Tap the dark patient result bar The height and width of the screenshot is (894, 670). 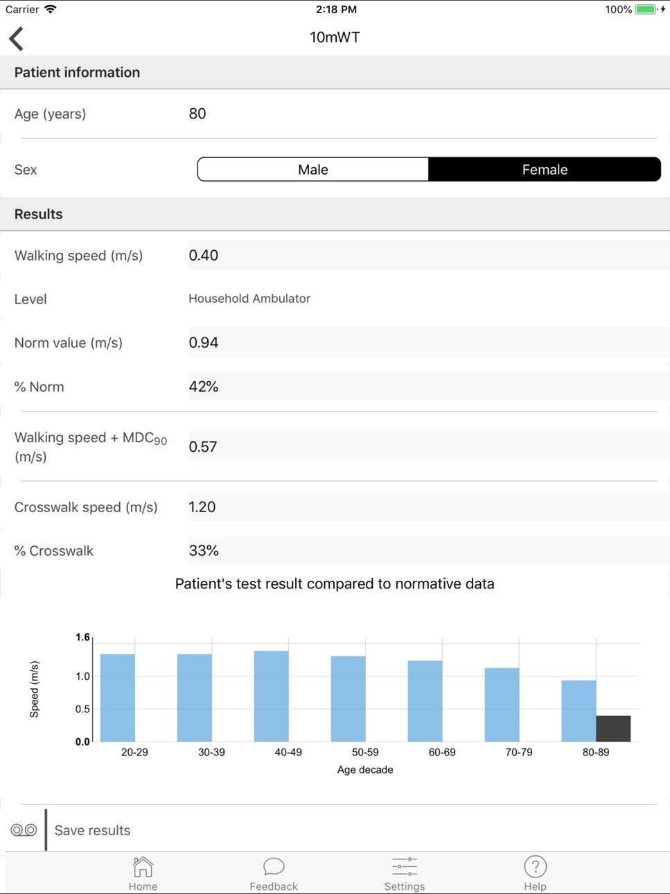coord(613,728)
